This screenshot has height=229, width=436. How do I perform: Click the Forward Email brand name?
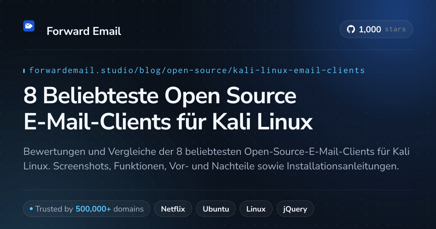coord(84,31)
